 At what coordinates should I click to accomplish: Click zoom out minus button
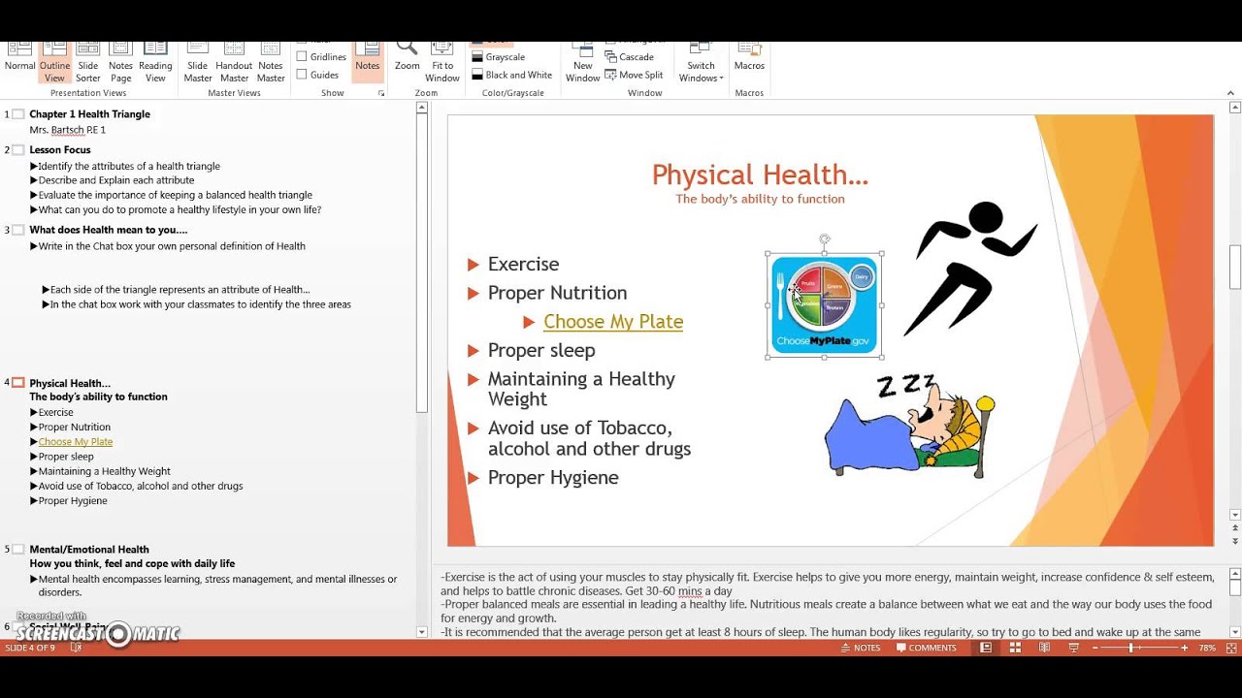(x=1095, y=648)
